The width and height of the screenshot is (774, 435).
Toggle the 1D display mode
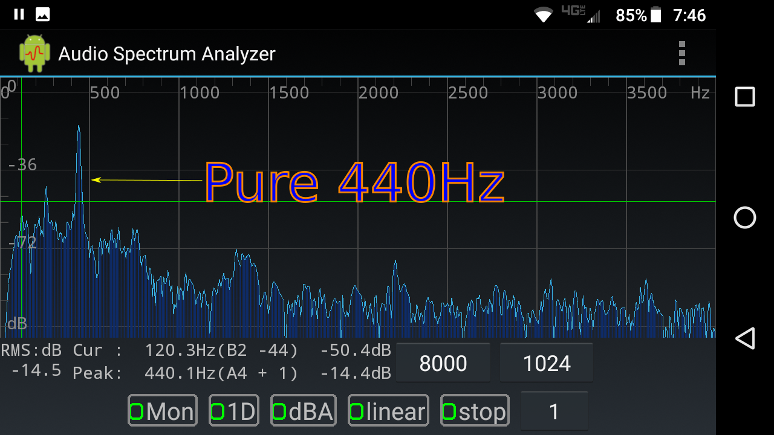click(x=233, y=410)
